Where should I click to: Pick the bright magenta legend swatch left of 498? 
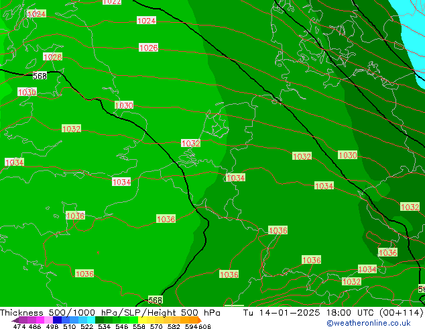point(40,320)
